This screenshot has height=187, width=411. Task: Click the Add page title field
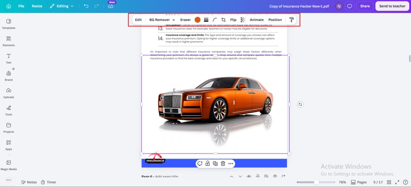pos(166,177)
